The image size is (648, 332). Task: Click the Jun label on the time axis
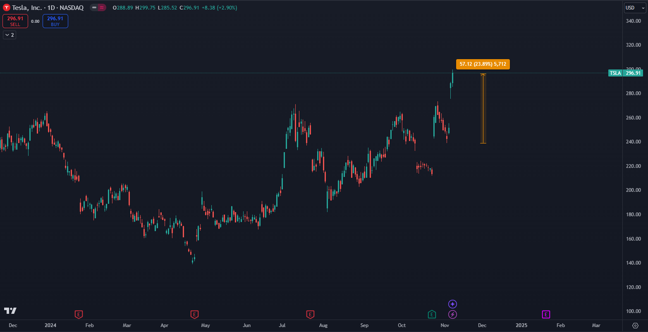tap(246, 325)
